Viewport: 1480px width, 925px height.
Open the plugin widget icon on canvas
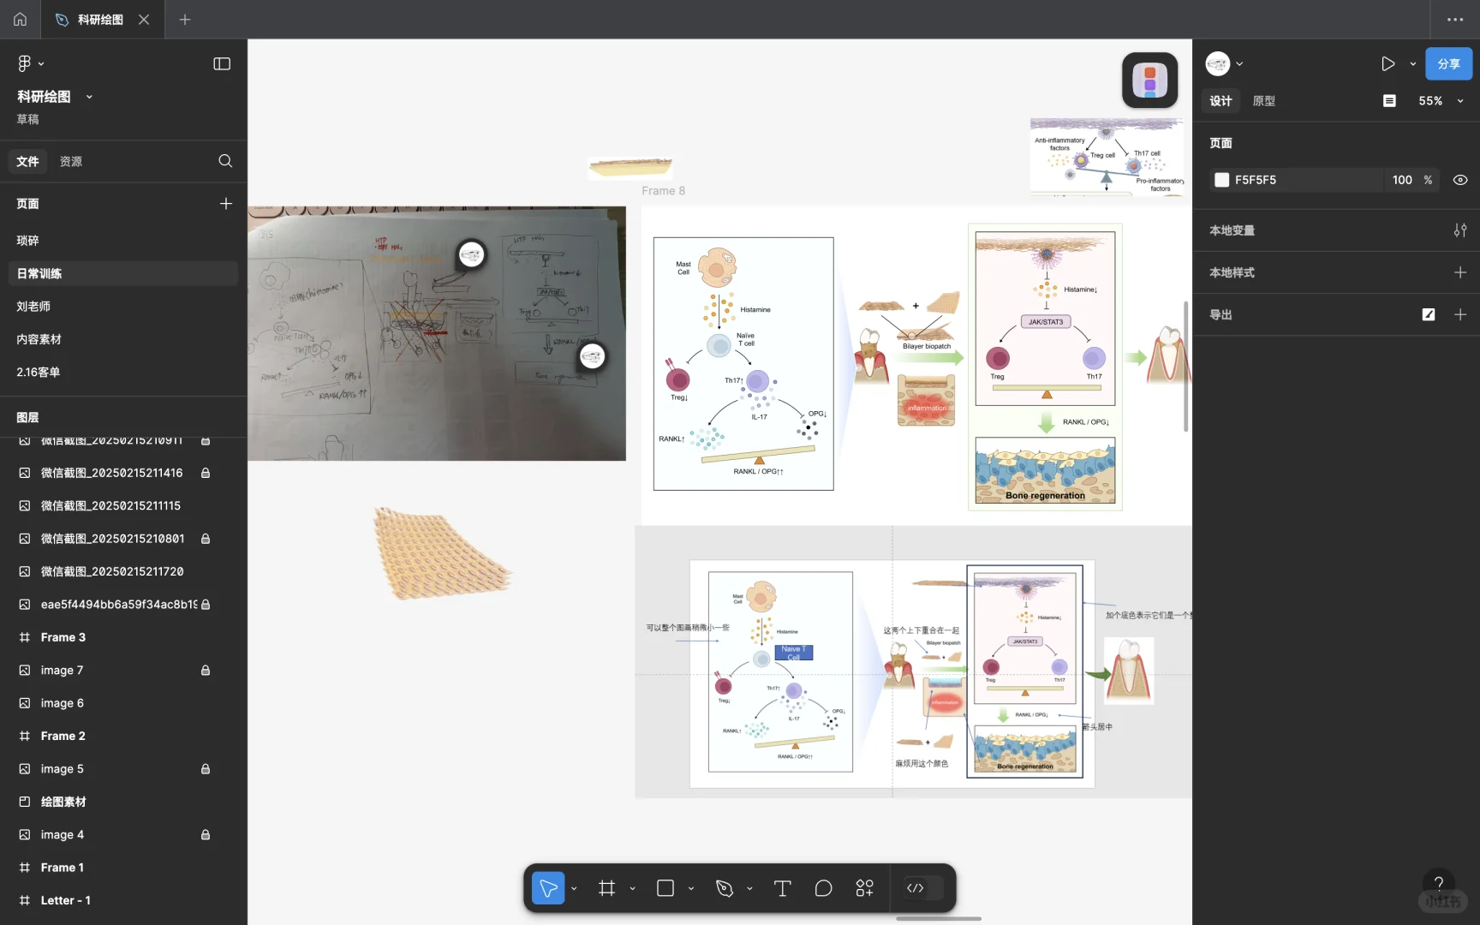(x=1150, y=81)
